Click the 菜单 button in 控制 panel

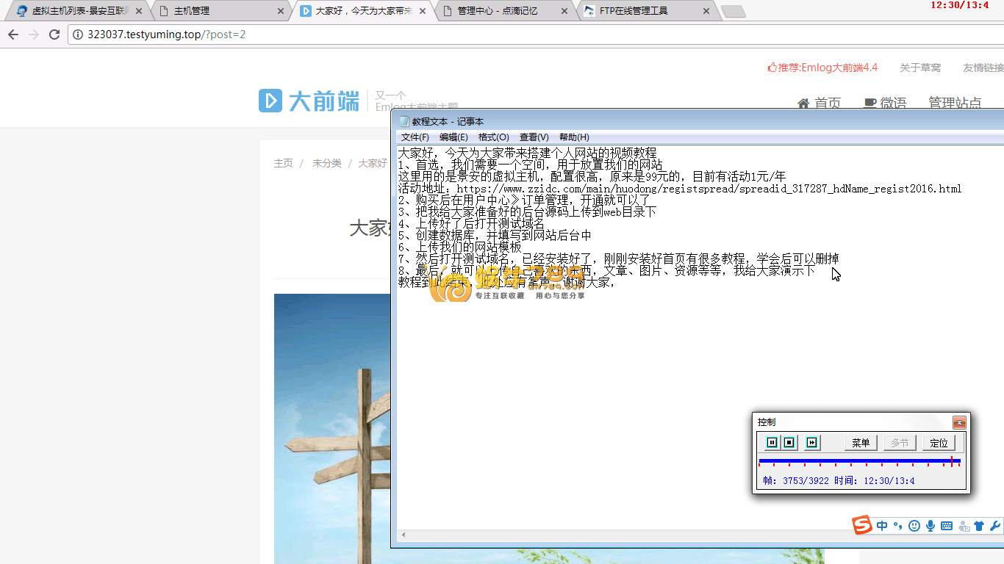861,443
